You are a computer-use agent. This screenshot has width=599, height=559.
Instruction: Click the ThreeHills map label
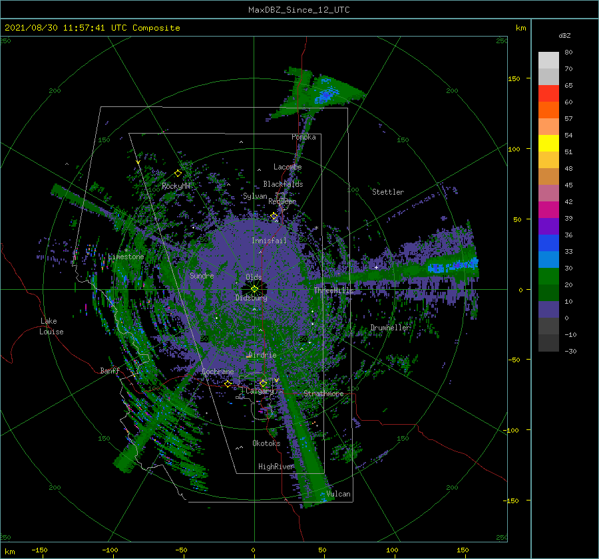tap(334, 290)
